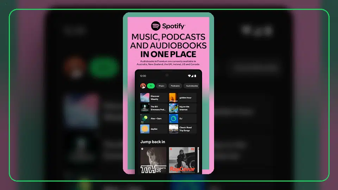Click Discover Weekly cover art
Image resolution: width=338 pixels, height=190 pixels.
pos(145,97)
